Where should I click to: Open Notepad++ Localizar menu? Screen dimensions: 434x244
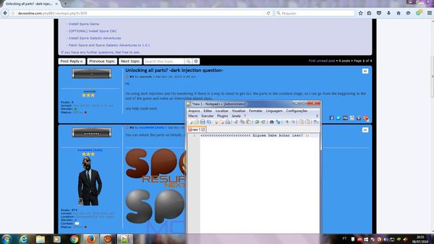point(222,110)
